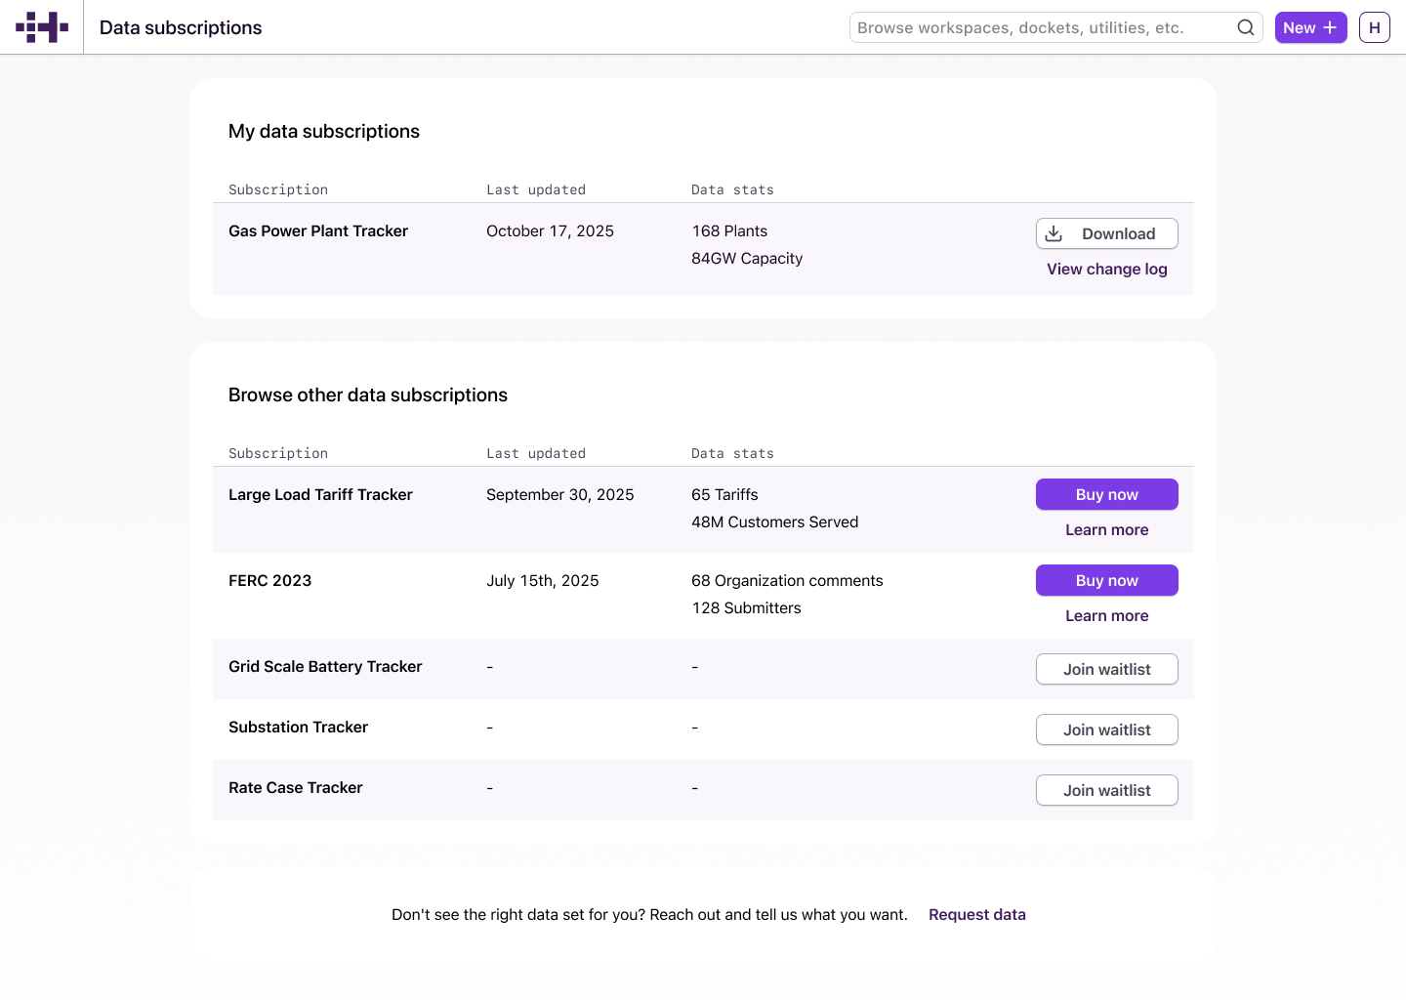The width and height of the screenshot is (1406, 1000).
Task: Join the Grid Scale Battery Tracker waitlist
Action: tap(1106, 669)
